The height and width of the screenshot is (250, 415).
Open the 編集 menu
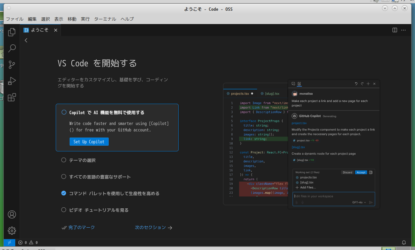pyautogui.click(x=32, y=19)
